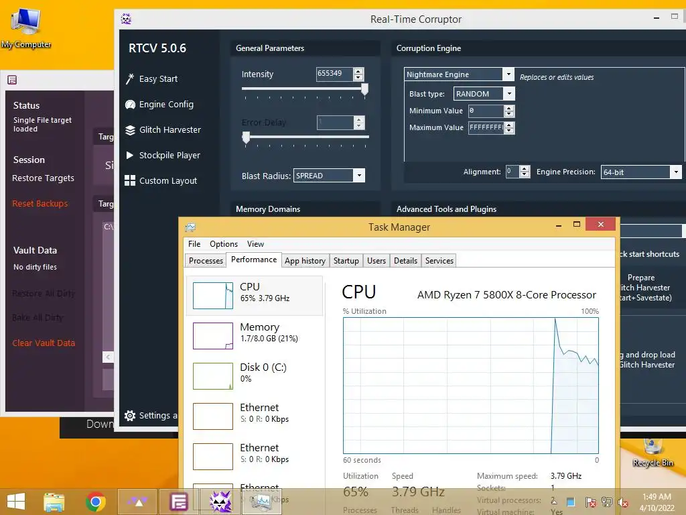The width and height of the screenshot is (686, 515).
Task: Open Custom Layout grid icon
Action: coord(130,180)
